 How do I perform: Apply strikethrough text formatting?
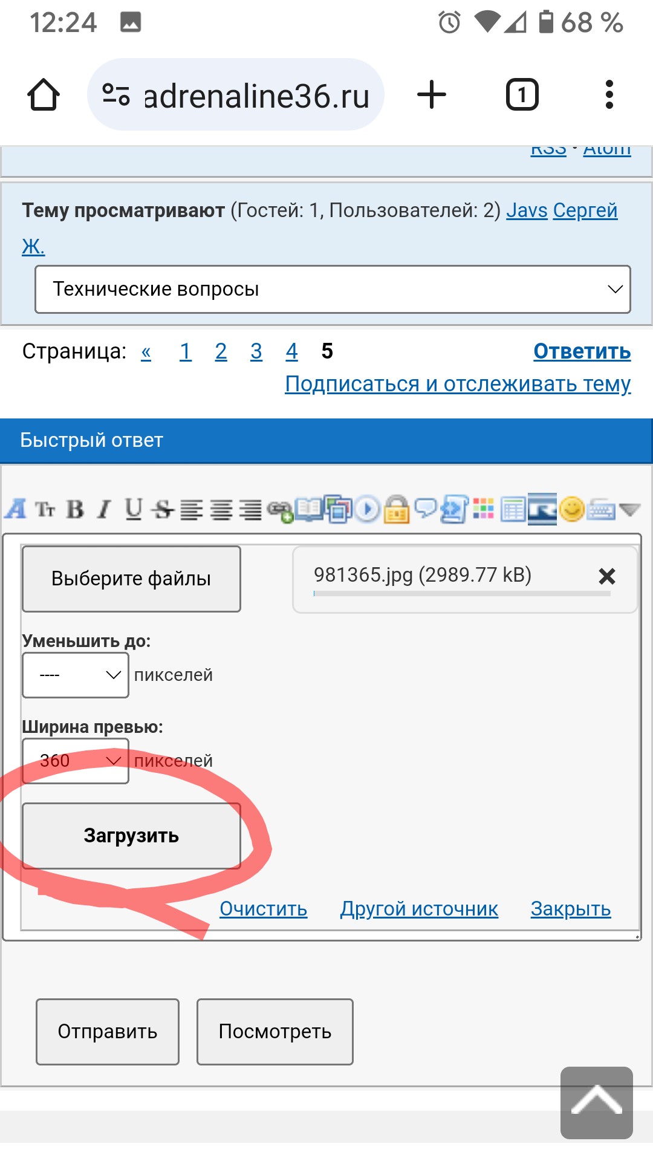pos(162,510)
